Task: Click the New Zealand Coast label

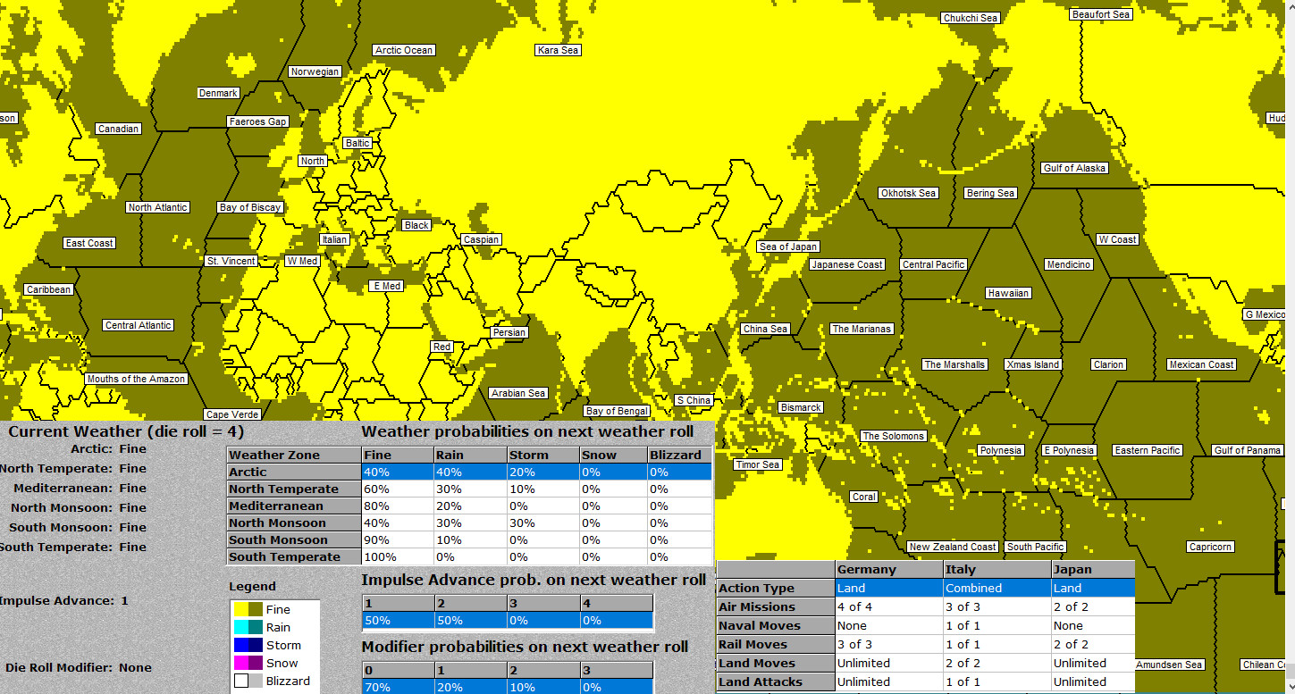Action: 953,547
